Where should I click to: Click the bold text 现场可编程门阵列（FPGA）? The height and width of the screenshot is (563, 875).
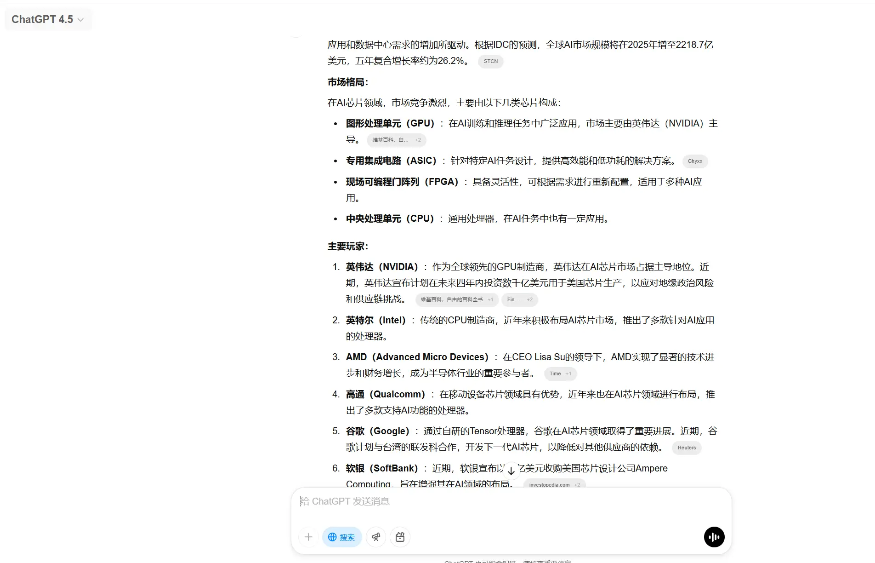tap(402, 182)
